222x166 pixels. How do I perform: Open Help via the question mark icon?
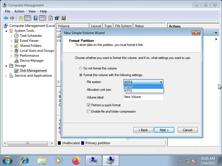point(36,18)
